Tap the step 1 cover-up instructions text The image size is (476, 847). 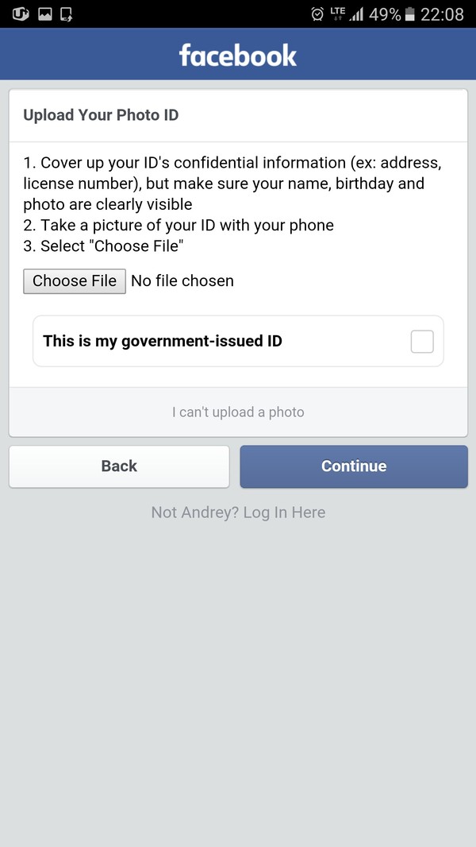[232, 184]
